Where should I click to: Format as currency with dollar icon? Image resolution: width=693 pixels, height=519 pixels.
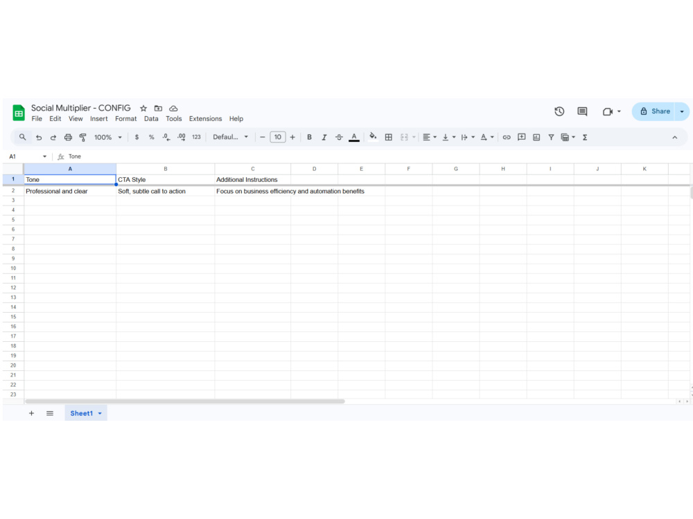137,137
